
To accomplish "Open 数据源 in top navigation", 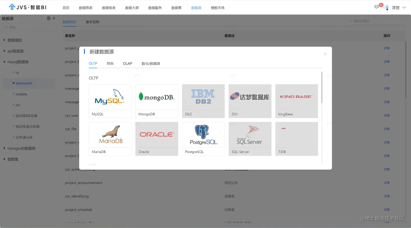I will (x=196, y=8).
